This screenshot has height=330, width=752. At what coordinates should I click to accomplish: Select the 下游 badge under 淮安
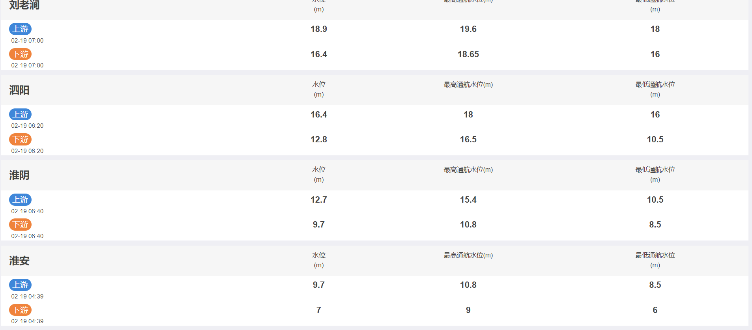point(21,310)
